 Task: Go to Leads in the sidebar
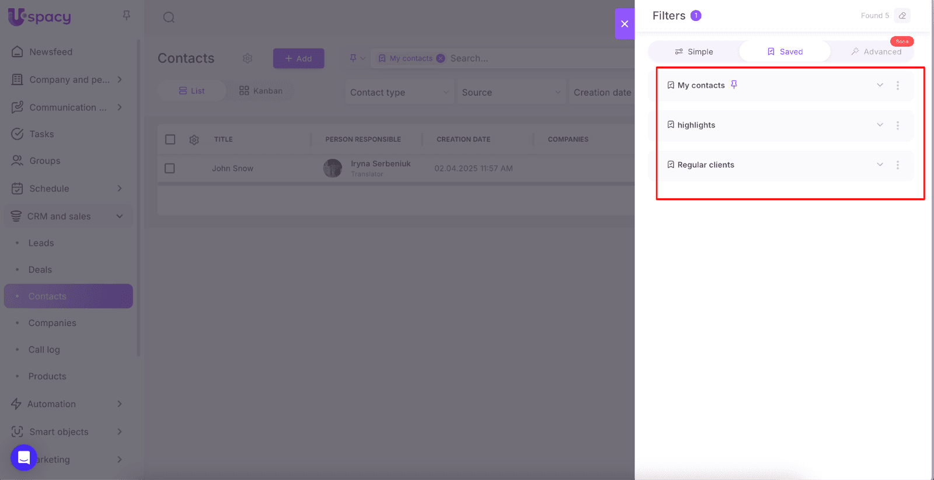tap(41, 243)
